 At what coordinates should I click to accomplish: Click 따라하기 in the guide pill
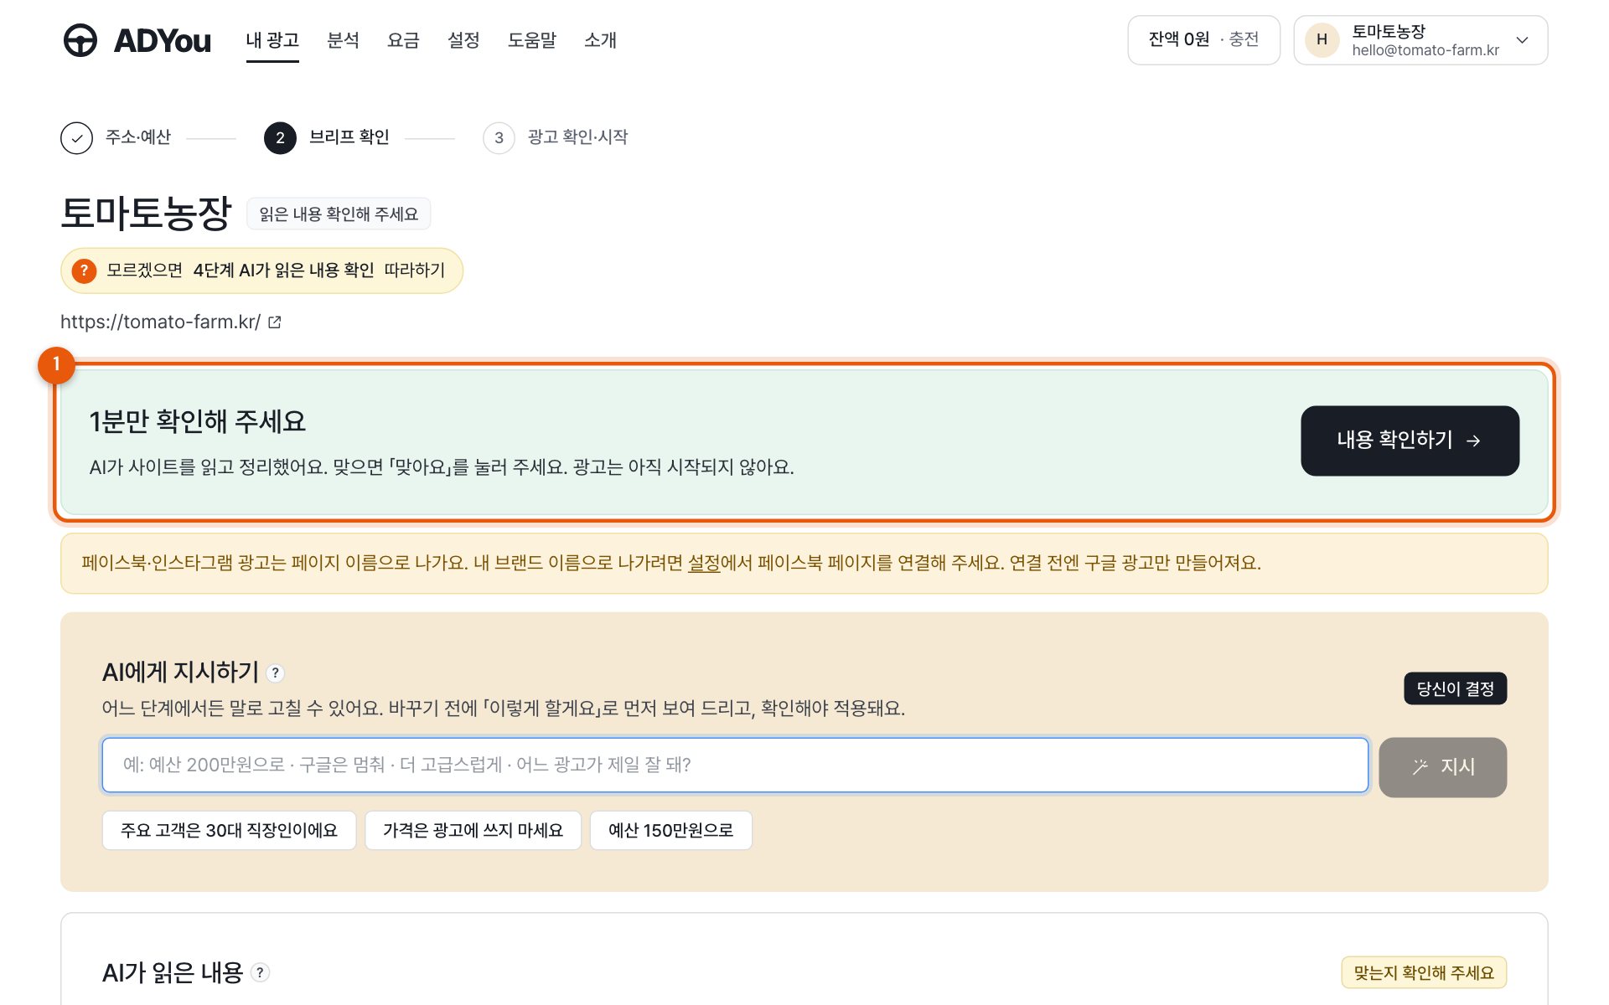click(x=414, y=271)
